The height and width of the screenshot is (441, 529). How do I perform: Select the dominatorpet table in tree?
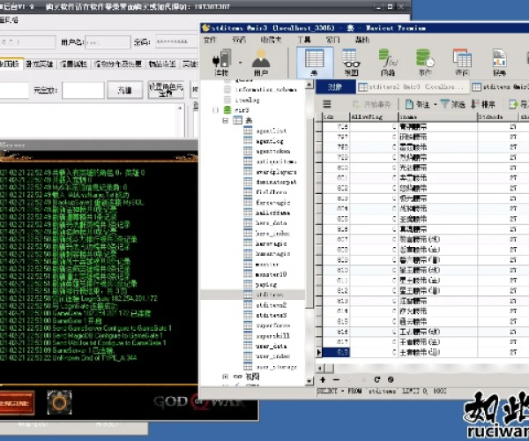(276, 182)
